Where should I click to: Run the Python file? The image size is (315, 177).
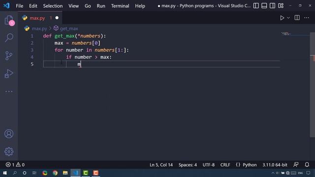282,18
